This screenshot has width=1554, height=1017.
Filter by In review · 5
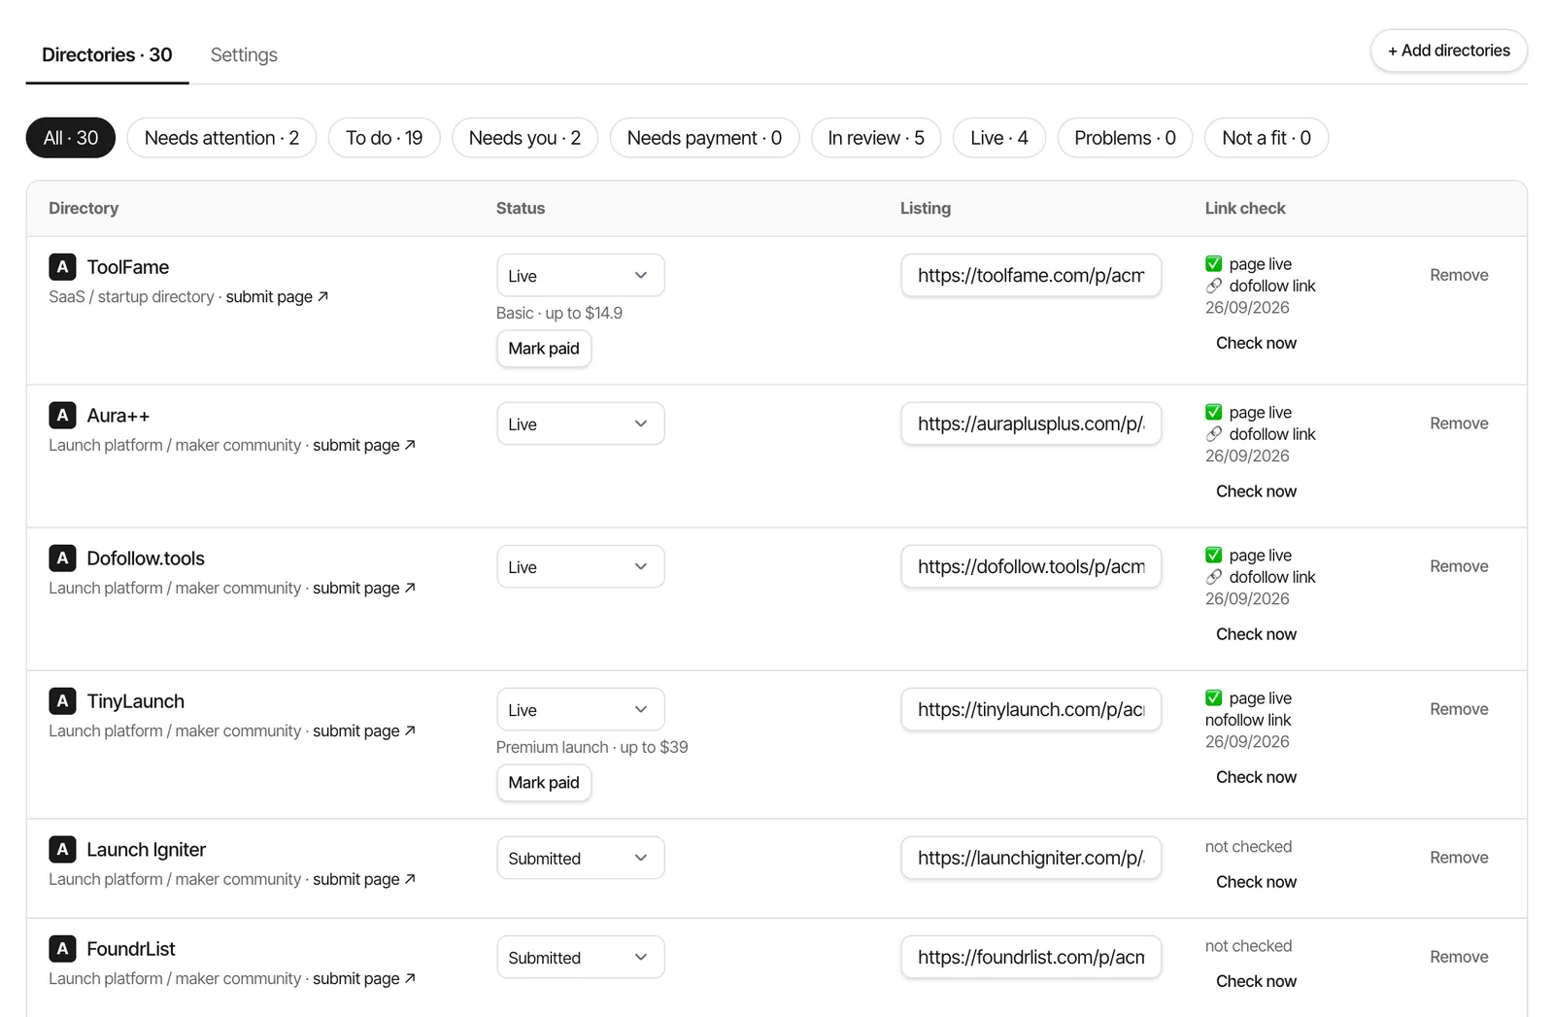point(876,138)
